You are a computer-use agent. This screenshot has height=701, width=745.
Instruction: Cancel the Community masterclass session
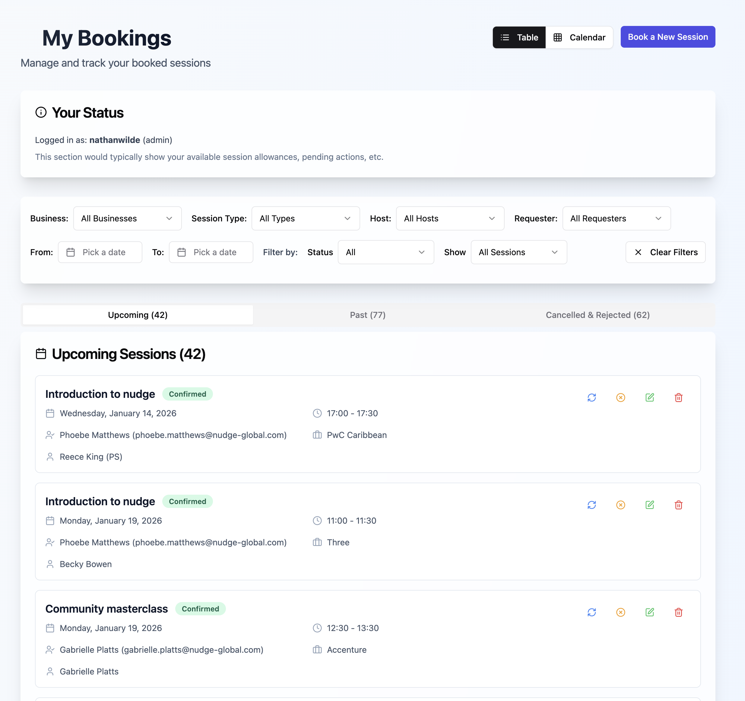[621, 612]
